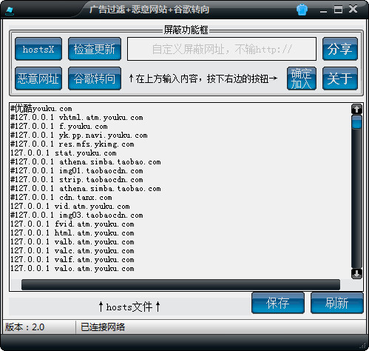369x351 pixels.
Task: Close the application window
Action: pos(353,9)
